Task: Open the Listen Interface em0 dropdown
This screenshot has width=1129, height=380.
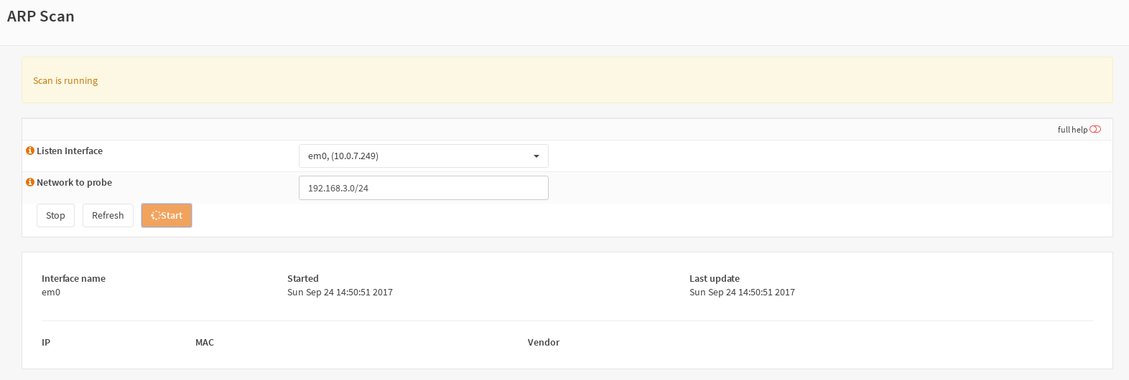Action: click(424, 156)
